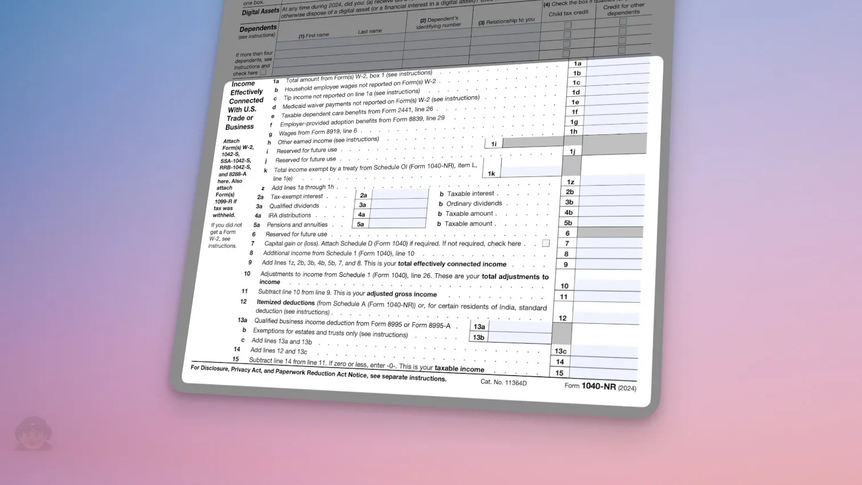Click the Disclosure, Privacy Act notice footer text
The height and width of the screenshot is (485, 862).
pyautogui.click(x=318, y=372)
